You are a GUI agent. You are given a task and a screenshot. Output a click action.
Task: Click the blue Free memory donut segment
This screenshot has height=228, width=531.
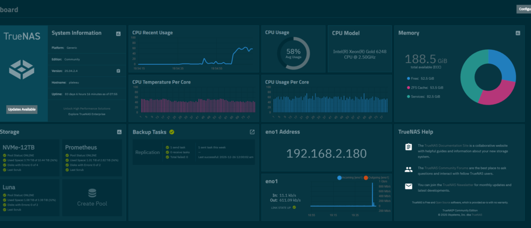coord(505,67)
